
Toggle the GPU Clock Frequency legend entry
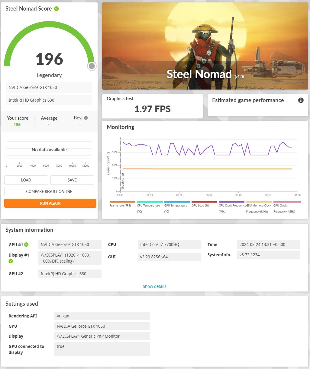(287, 207)
